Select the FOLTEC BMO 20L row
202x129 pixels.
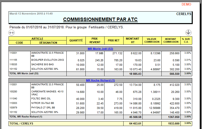[40, 99]
